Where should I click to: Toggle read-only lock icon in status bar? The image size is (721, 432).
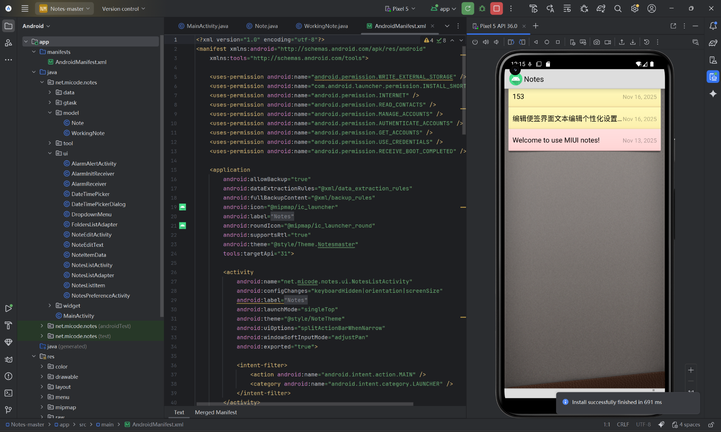click(711, 425)
